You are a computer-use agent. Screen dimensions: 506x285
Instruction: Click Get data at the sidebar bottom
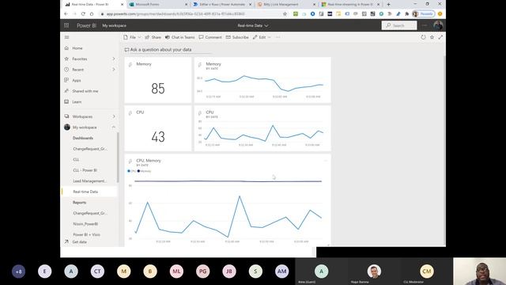[x=79, y=241]
